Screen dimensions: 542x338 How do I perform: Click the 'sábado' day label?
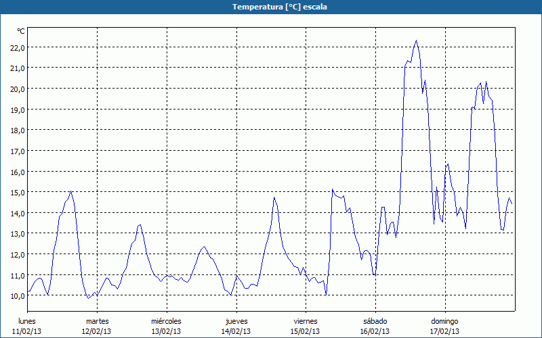click(x=375, y=321)
